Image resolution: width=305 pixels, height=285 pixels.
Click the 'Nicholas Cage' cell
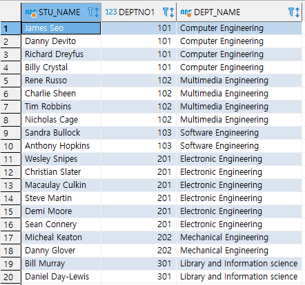[x=61, y=120]
